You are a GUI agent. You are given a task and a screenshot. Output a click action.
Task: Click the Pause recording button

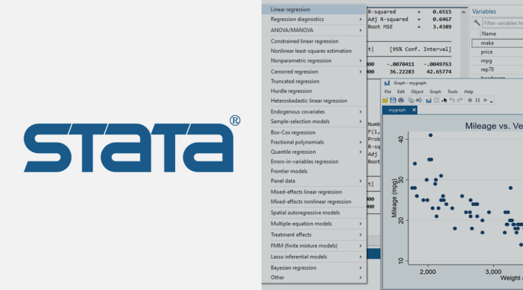click(x=478, y=100)
